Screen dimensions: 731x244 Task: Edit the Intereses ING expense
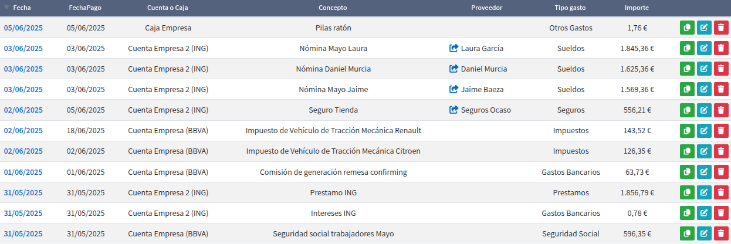click(704, 213)
